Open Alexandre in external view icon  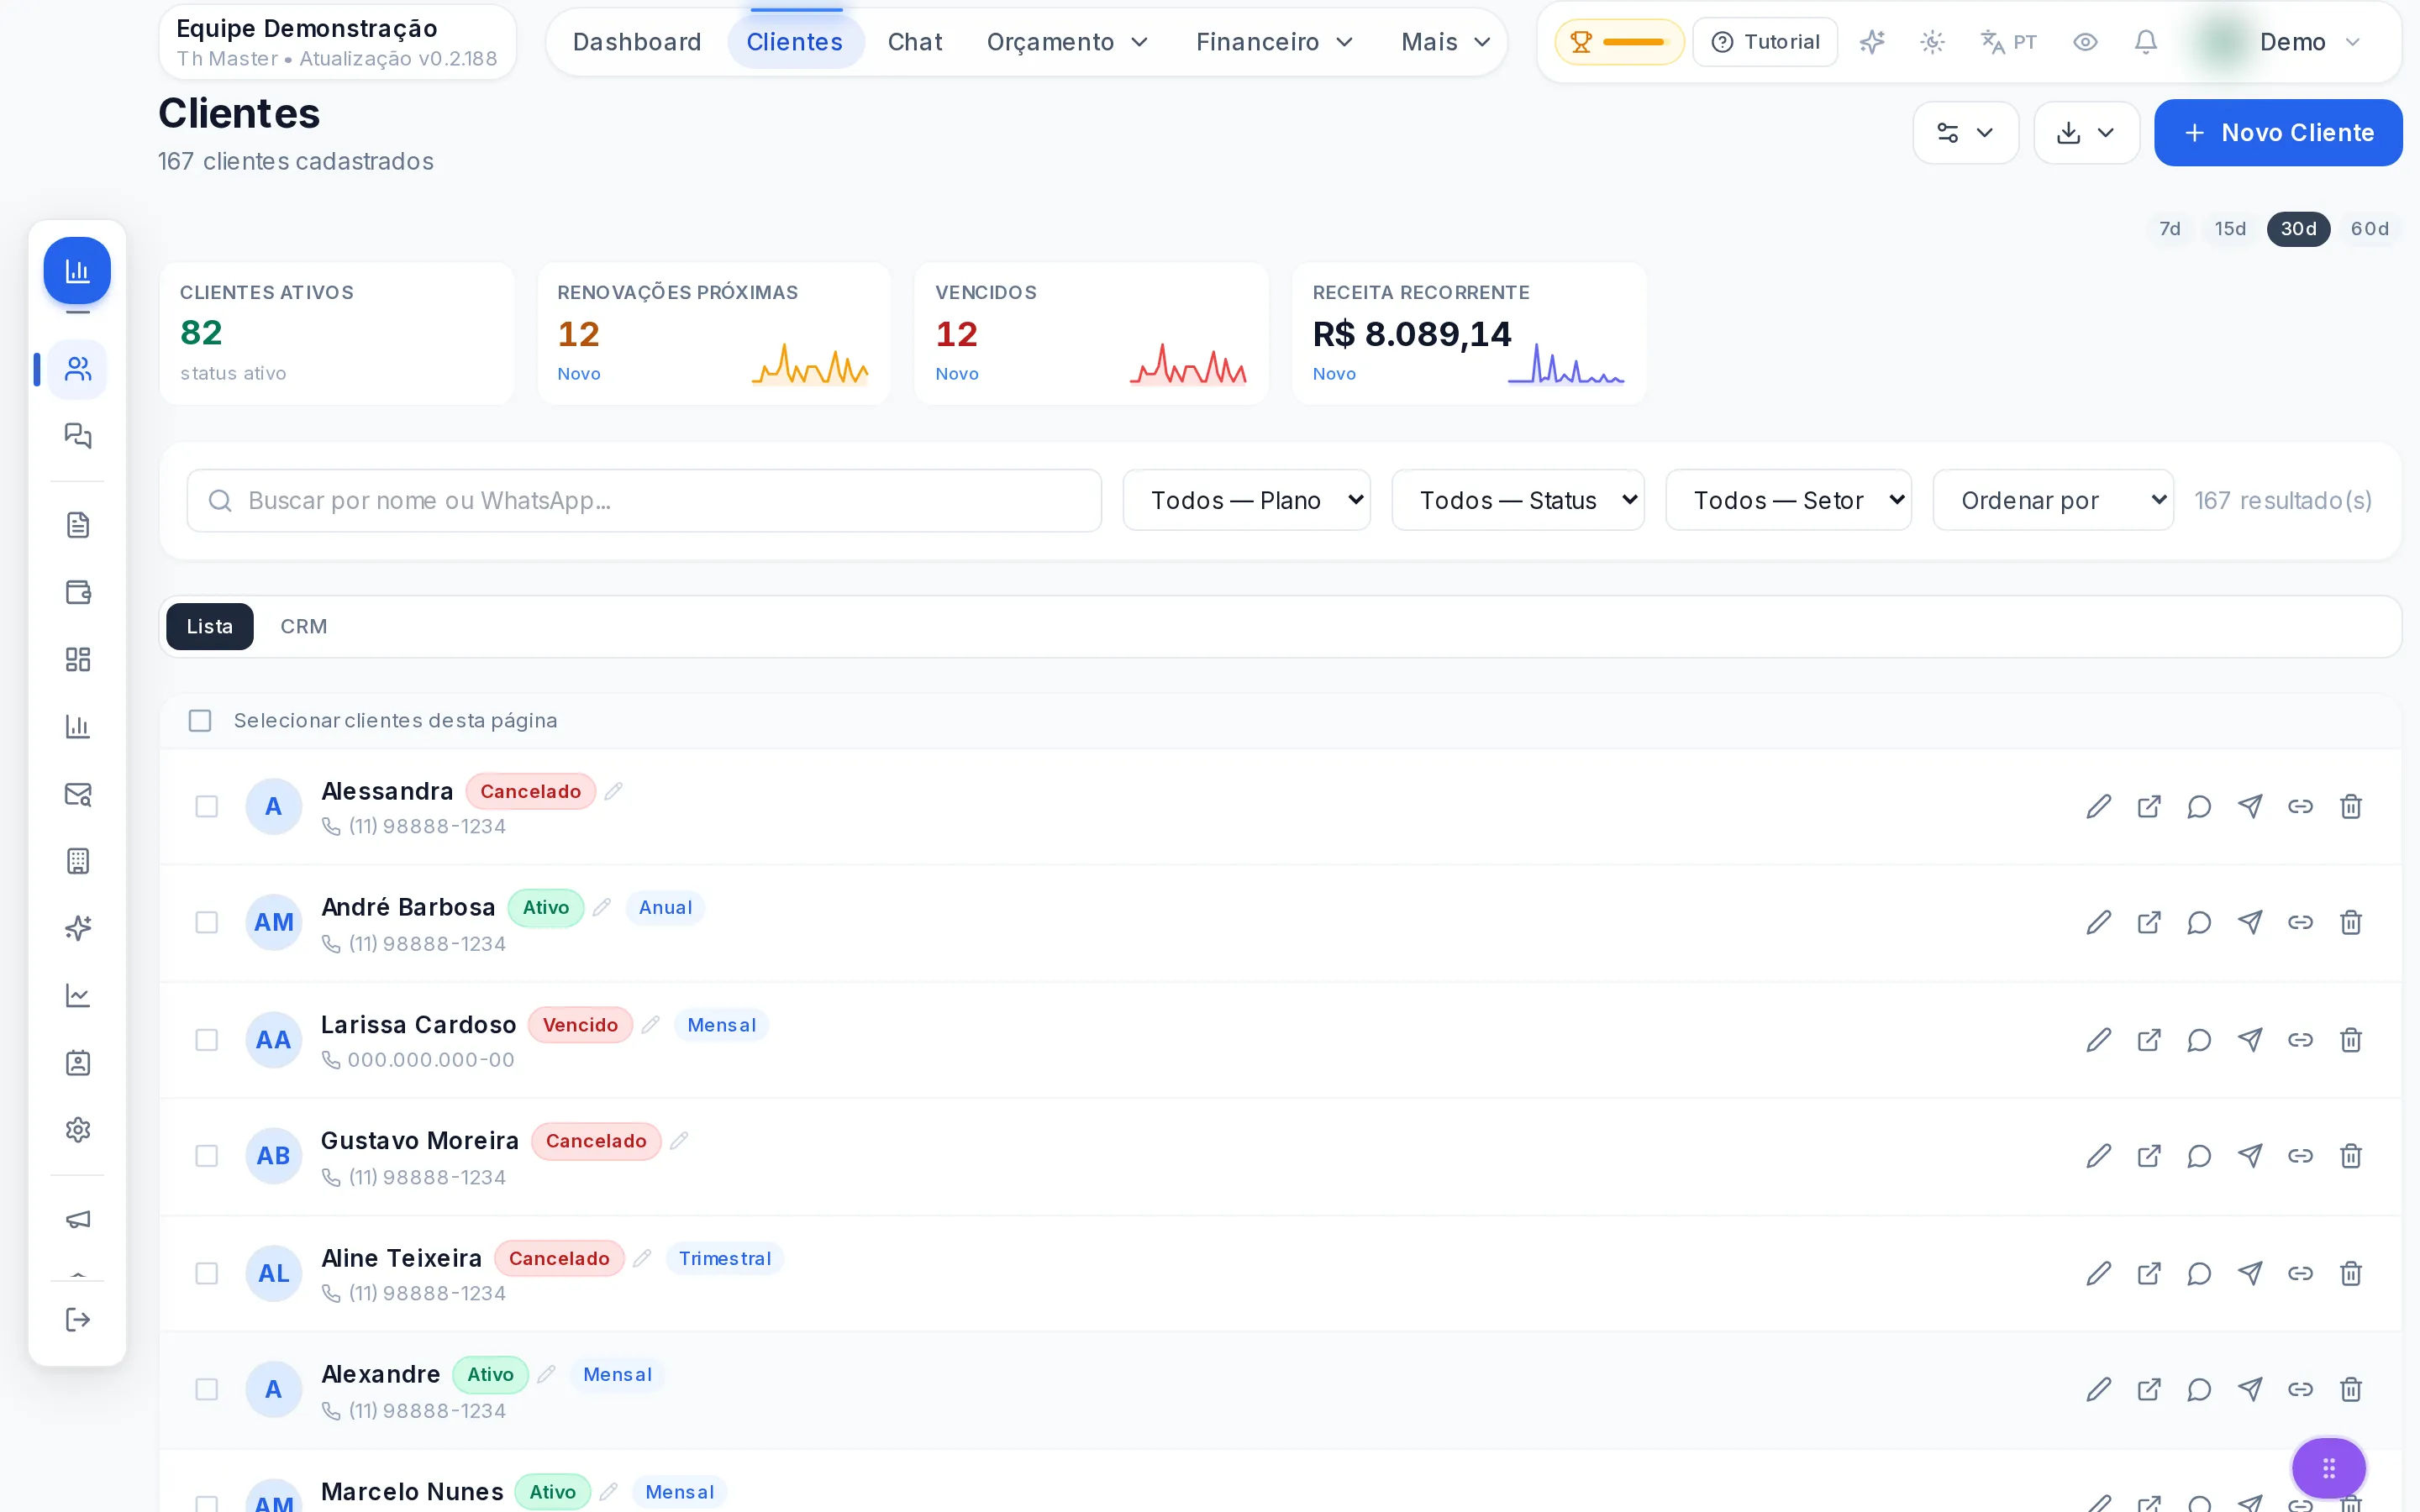[2149, 1389]
